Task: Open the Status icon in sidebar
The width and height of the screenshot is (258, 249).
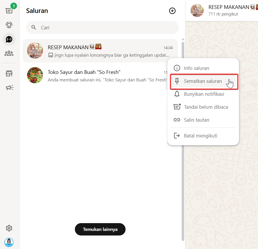Action: 9,25
